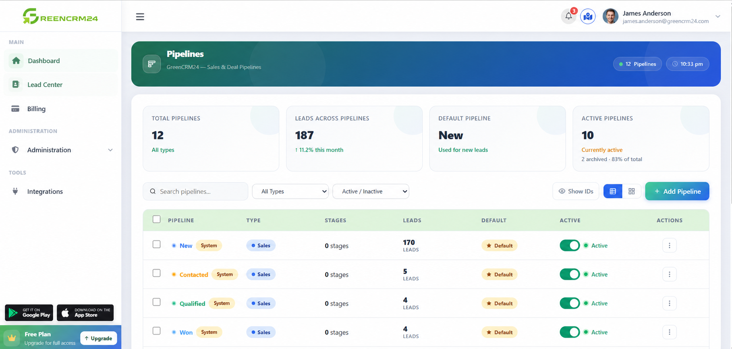Click the GreenCRM24 logo
Viewport: 732px width, 349px height.
(x=60, y=16)
